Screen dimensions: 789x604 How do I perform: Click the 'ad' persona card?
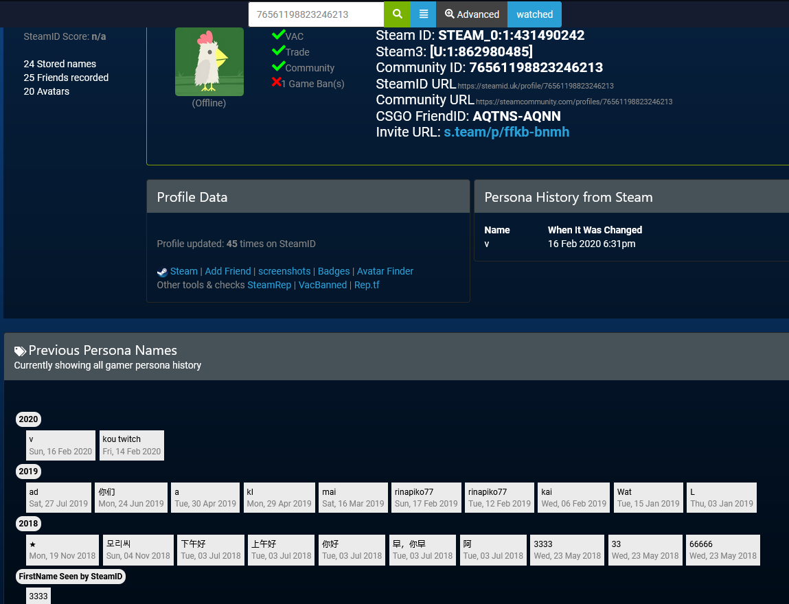point(58,498)
